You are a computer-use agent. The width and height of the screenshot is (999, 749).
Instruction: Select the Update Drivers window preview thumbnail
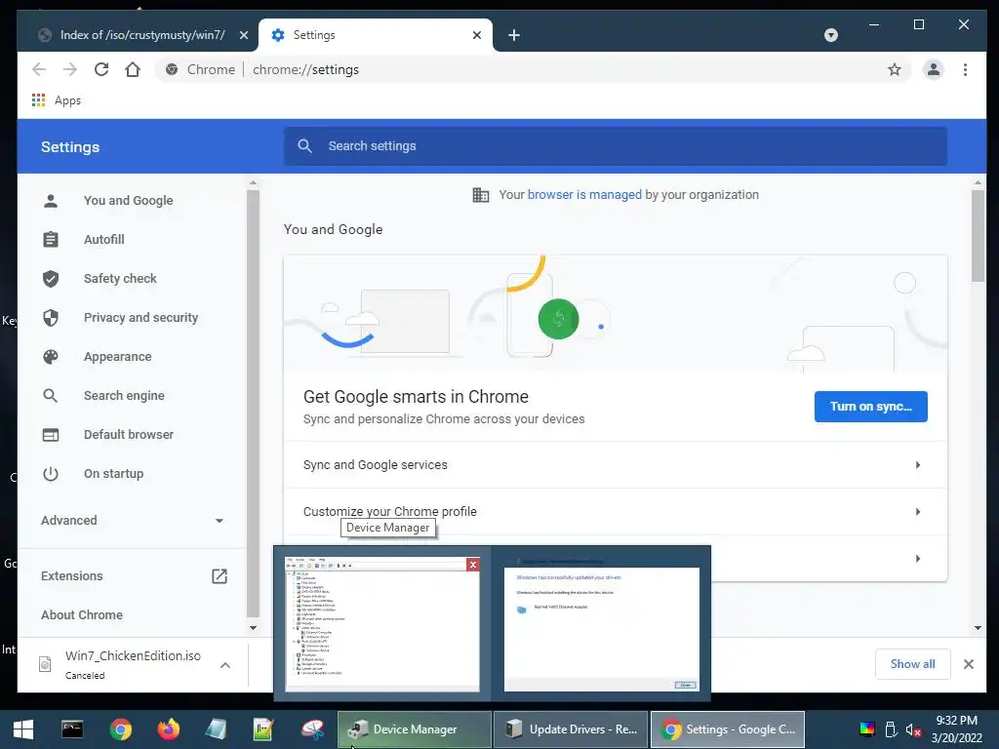[601, 624]
